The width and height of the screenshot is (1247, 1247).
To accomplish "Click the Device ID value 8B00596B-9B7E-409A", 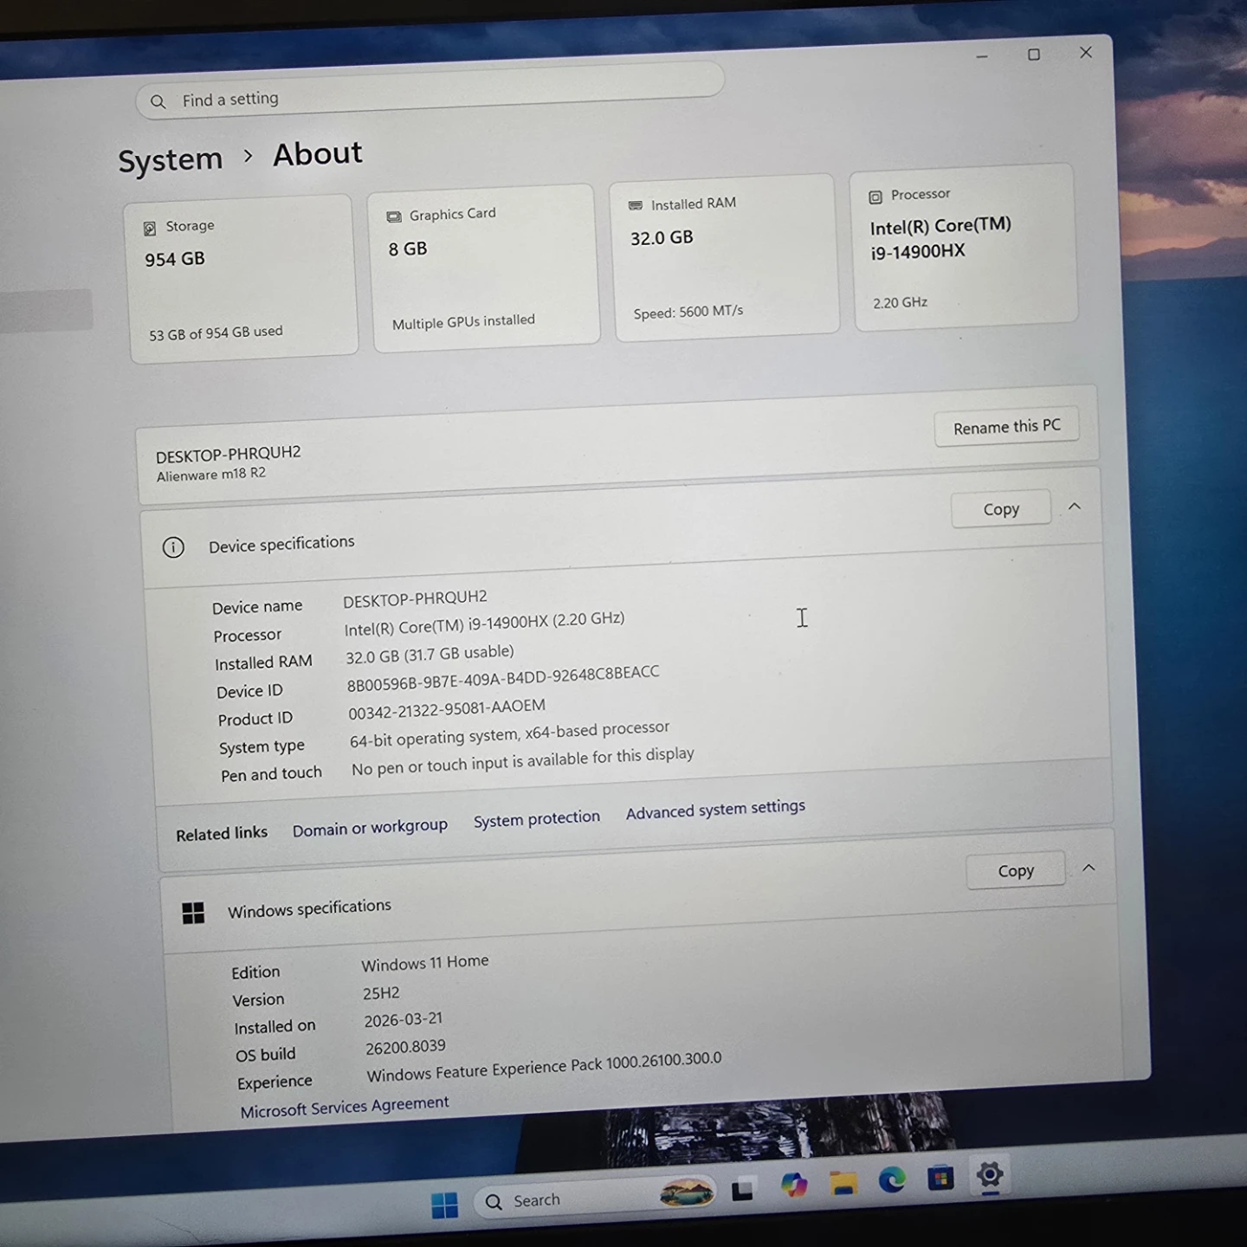I will (x=503, y=679).
